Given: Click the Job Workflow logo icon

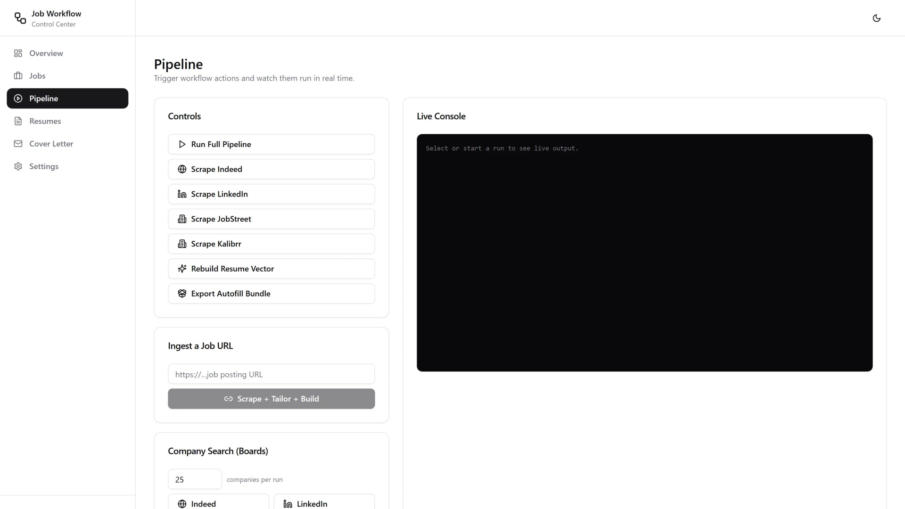Looking at the screenshot, I should tap(20, 18).
